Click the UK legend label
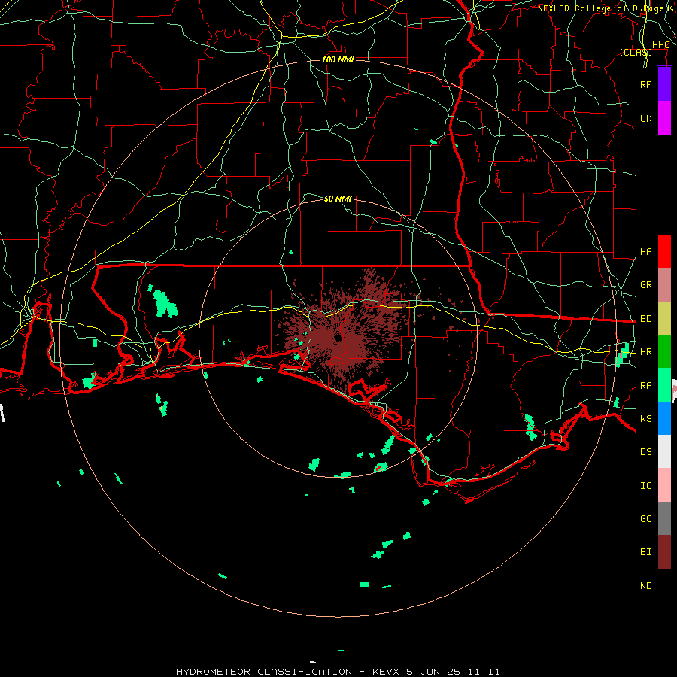The height and width of the screenshot is (677, 677). (645, 118)
